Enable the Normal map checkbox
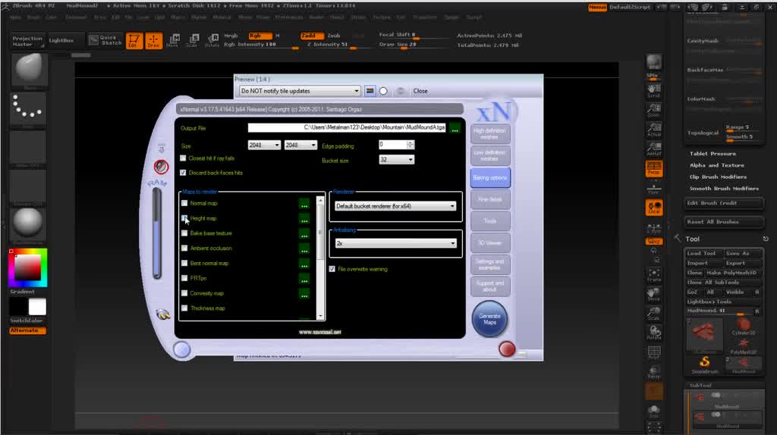 click(184, 203)
